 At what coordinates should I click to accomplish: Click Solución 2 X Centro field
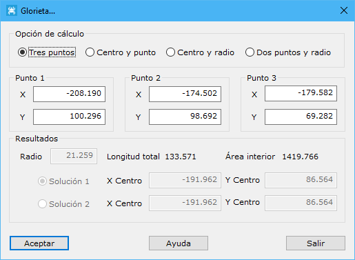[x=185, y=203]
